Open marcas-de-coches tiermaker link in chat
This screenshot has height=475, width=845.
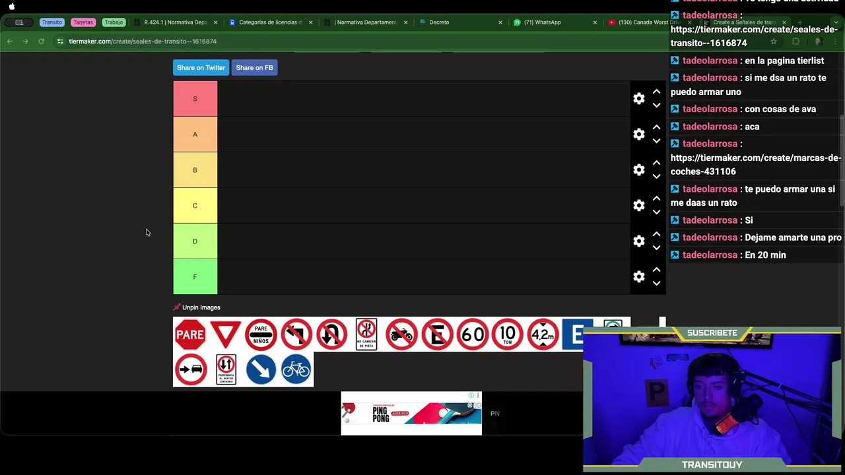pyautogui.click(x=756, y=164)
